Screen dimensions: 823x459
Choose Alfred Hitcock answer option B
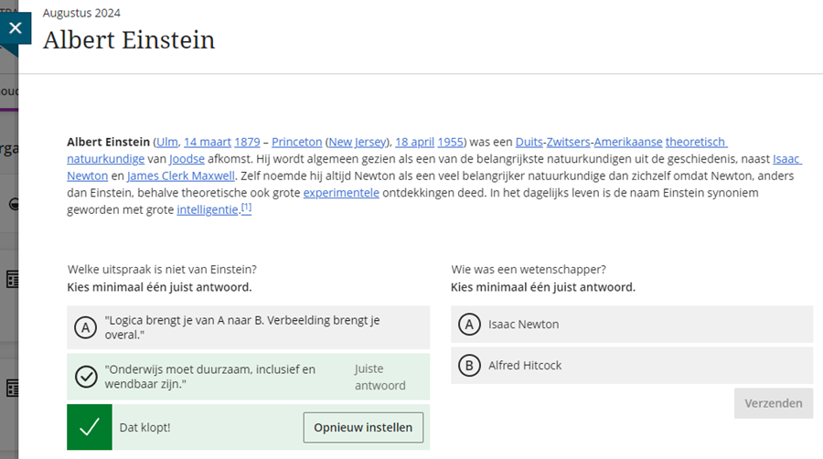point(632,365)
